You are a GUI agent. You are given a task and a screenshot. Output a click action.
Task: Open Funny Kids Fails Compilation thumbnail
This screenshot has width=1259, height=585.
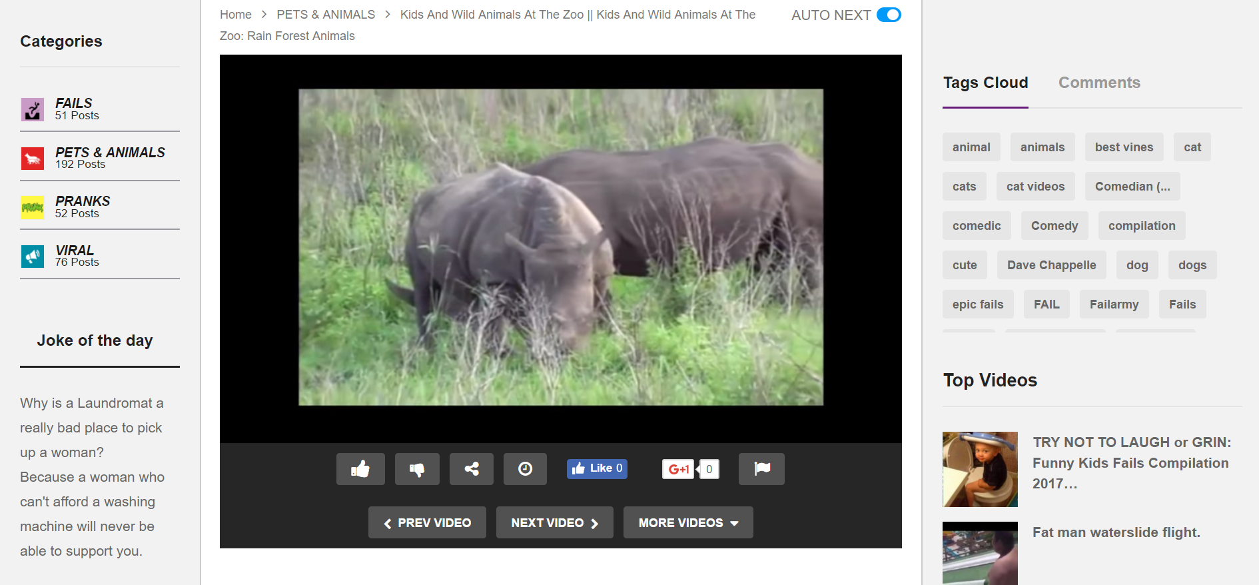(980, 469)
